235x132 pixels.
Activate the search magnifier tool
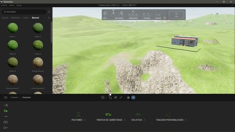(x=110, y=98)
